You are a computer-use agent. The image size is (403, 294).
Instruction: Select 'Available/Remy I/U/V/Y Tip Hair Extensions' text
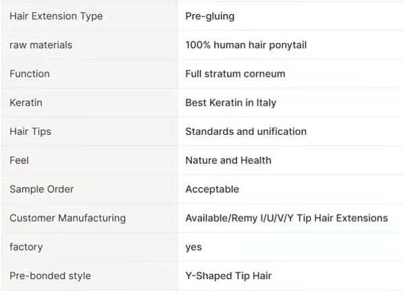pyautogui.click(x=286, y=218)
